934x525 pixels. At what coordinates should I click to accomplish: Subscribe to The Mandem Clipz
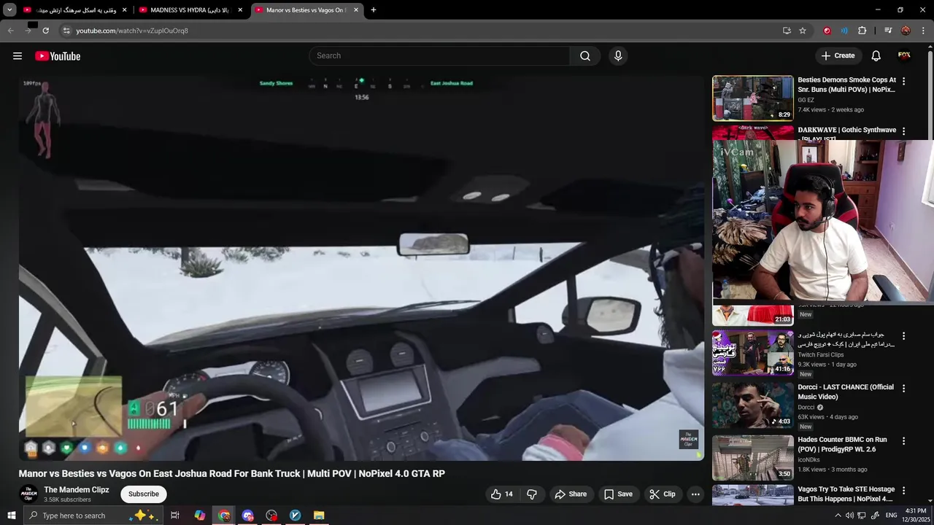(x=144, y=494)
